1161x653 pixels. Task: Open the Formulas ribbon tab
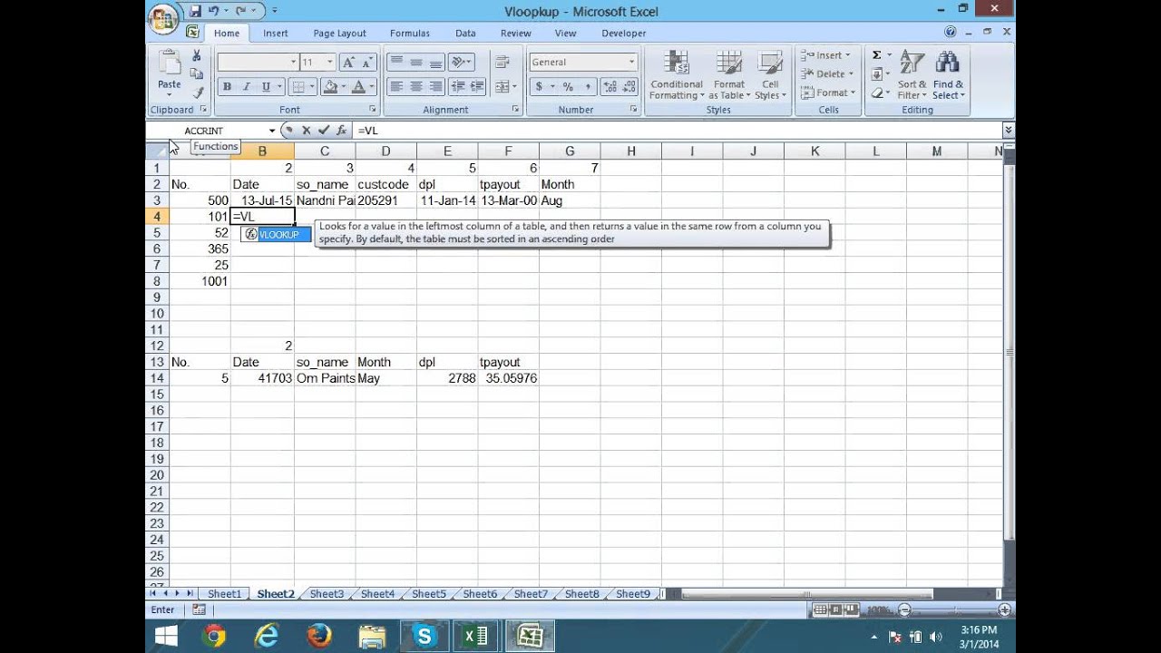click(410, 34)
